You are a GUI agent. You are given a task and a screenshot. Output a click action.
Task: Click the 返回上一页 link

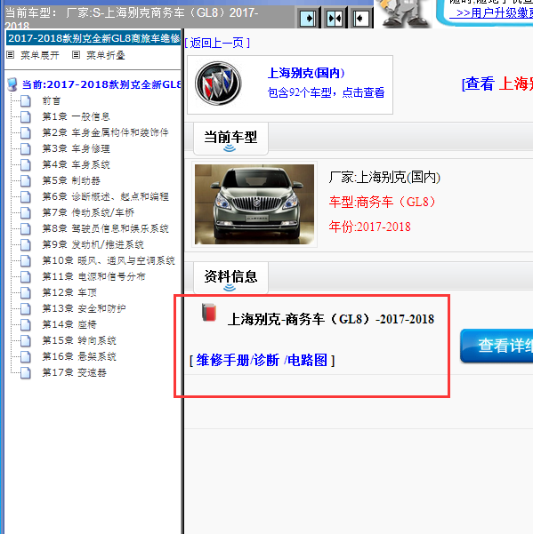tap(217, 44)
